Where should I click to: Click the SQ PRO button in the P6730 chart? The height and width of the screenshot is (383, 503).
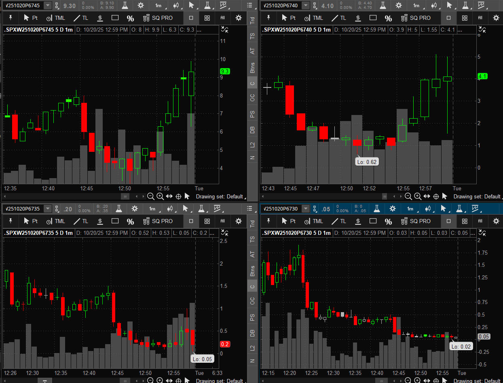tap(415, 221)
